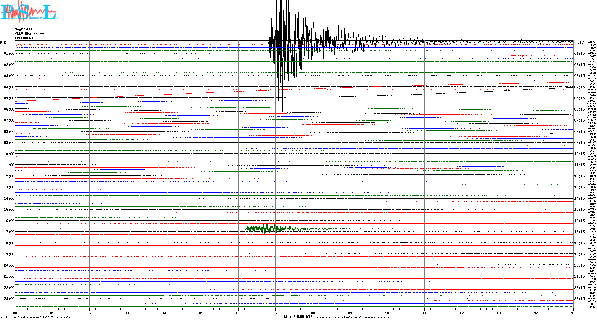597x321 pixels.
Task: Click the 12:15 right-side time label
Action: [x=579, y=176]
